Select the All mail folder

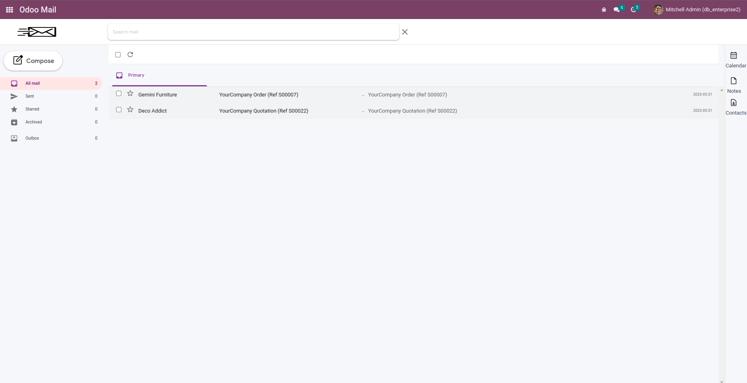point(51,84)
